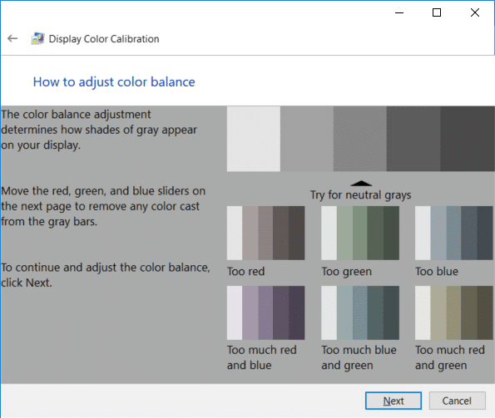The height and width of the screenshot is (418, 495).
Task: Select the 'Too blue' sample thumbnail
Action: coord(454,233)
